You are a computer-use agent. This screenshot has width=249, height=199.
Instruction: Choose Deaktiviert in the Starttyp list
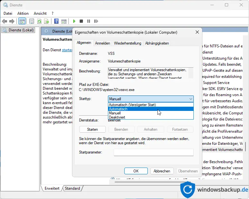151,117
